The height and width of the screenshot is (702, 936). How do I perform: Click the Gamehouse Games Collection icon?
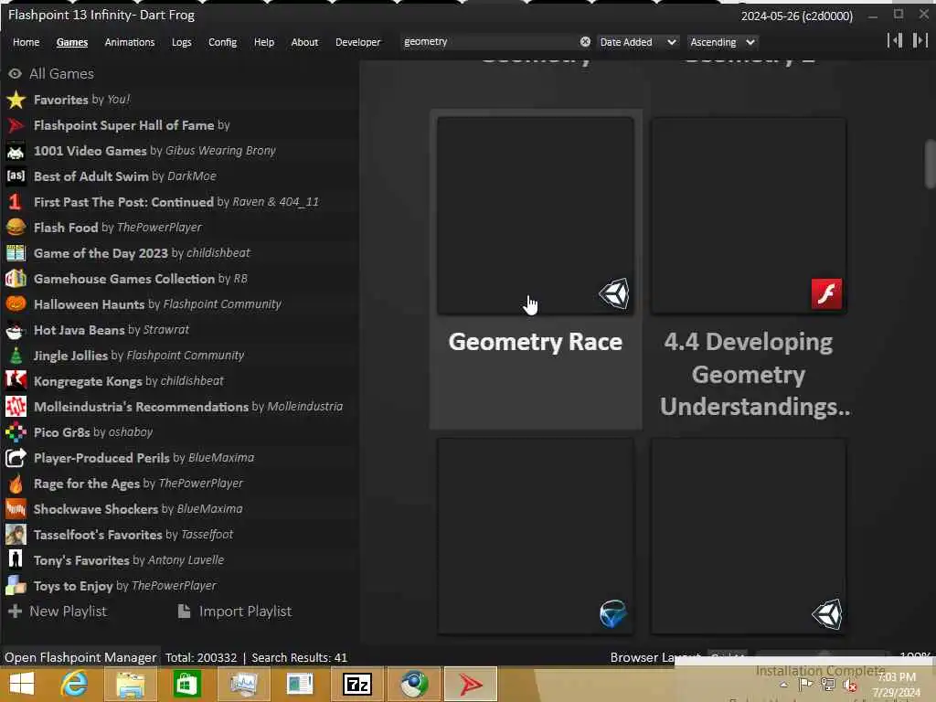click(x=16, y=279)
